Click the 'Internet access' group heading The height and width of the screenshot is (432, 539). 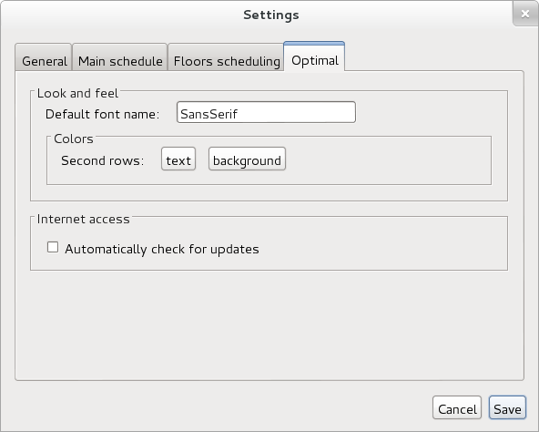click(x=84, y=219)
